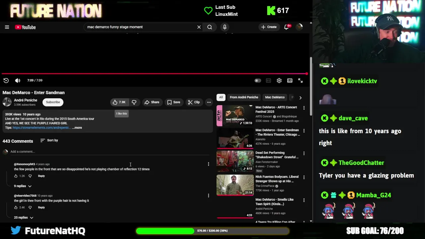Open options for XenomorphK5's comment

209,164
